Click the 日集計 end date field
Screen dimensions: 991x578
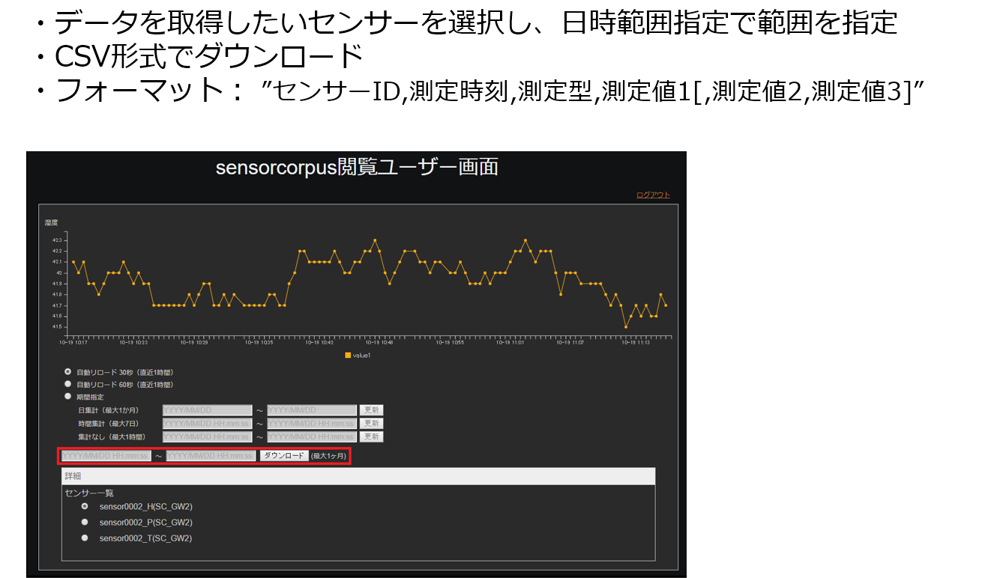[x=312, y=410]
